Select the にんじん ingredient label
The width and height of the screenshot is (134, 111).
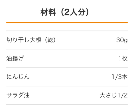pos(18,77)
